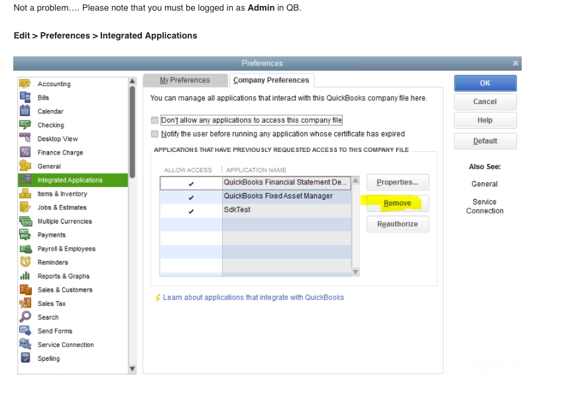This screenshot has height=396, width=580.
Task: Select Multiple Currencies in preferences list
Action: [x=73, y=221]
